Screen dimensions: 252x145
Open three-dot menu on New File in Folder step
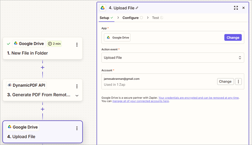coord(77,45)
